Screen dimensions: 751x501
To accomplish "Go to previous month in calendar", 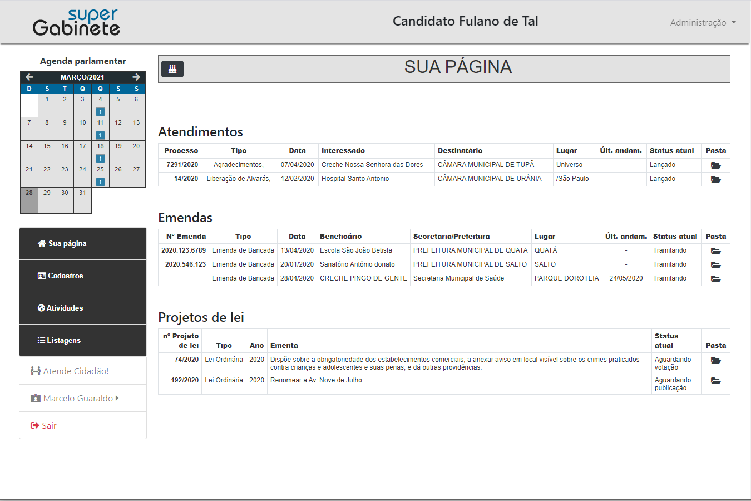I will tap(29, 77).
